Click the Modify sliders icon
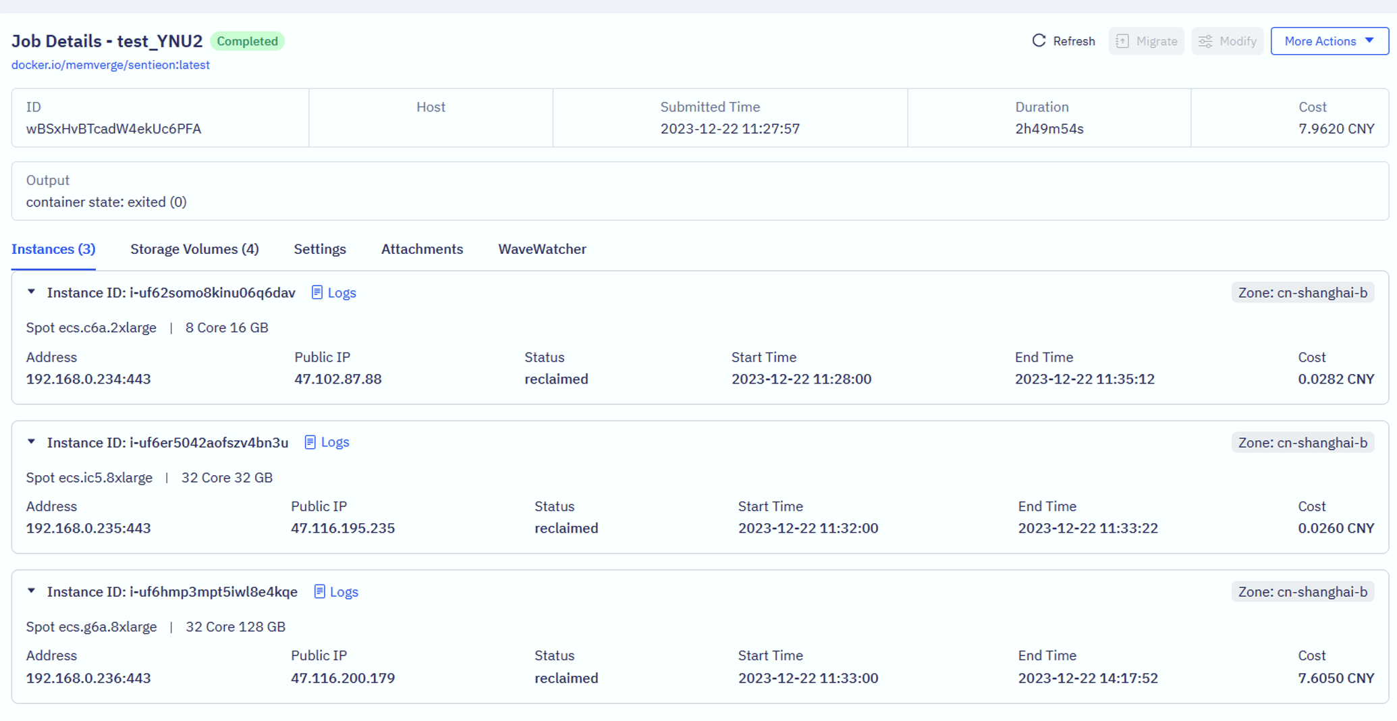The image size is (1397, 721). [1205, 41]
